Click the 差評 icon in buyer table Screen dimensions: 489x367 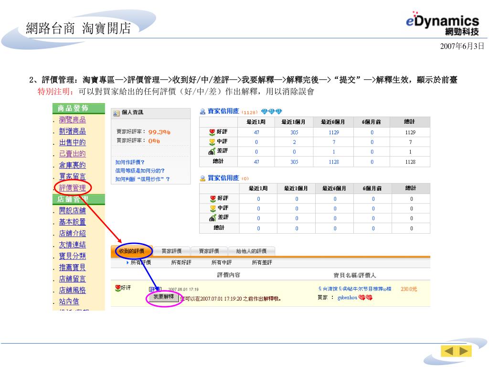coord(213,218)
